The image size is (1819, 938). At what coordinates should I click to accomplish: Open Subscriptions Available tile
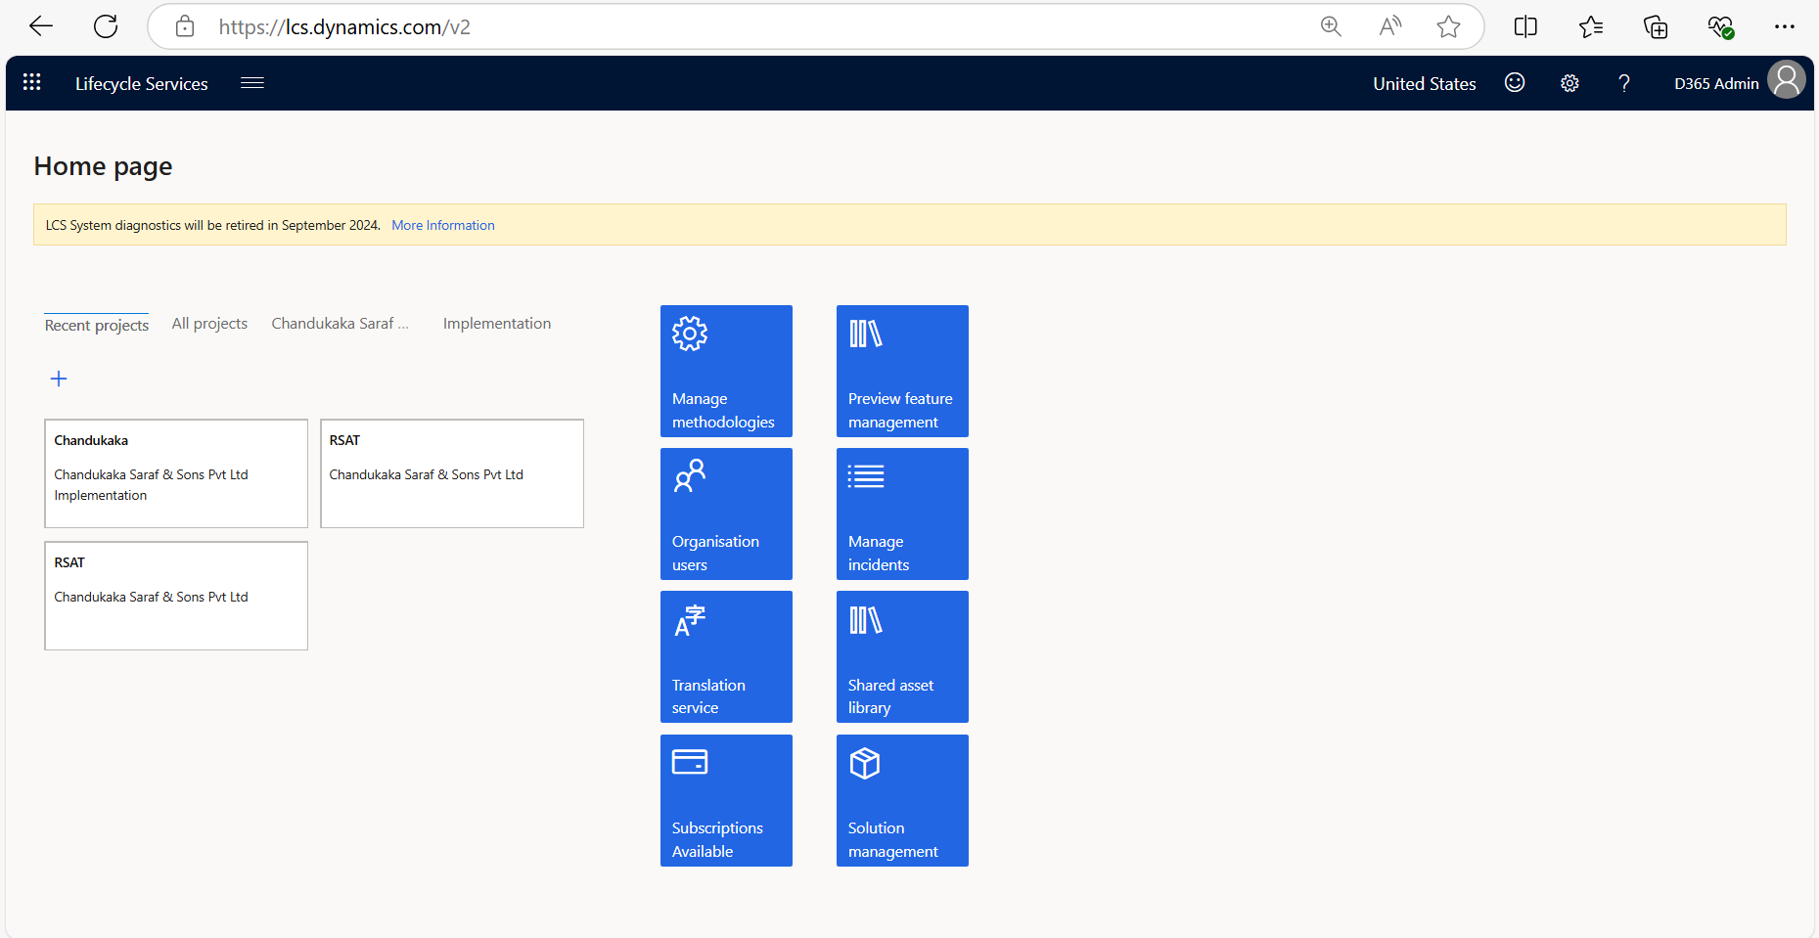point(726,800)
